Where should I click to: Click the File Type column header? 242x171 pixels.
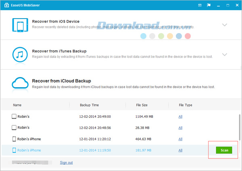click(x=186, y=105)
